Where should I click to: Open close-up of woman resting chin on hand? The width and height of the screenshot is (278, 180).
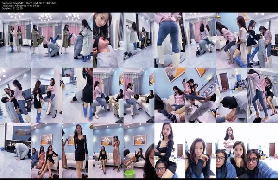201,150
